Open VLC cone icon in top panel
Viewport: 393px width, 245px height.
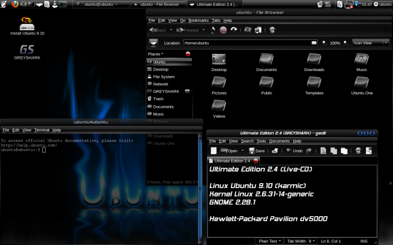click(55, 4)
